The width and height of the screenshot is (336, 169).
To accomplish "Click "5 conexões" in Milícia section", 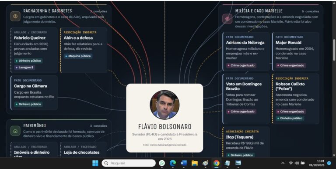I will point(311,11).
